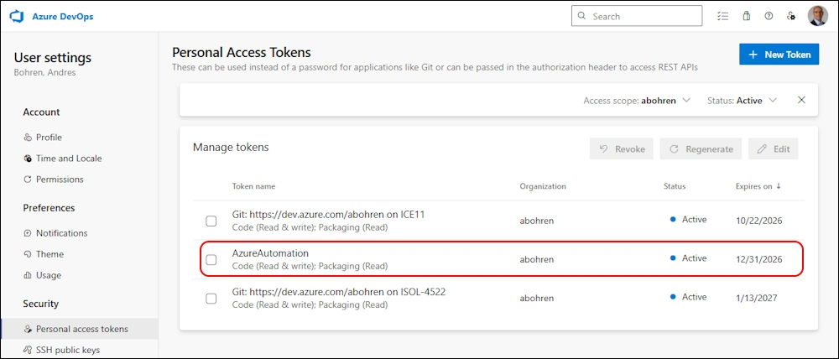Click the user profile avatar picture
This screenshot has height=359, width=839.
[x=817, y=16]
